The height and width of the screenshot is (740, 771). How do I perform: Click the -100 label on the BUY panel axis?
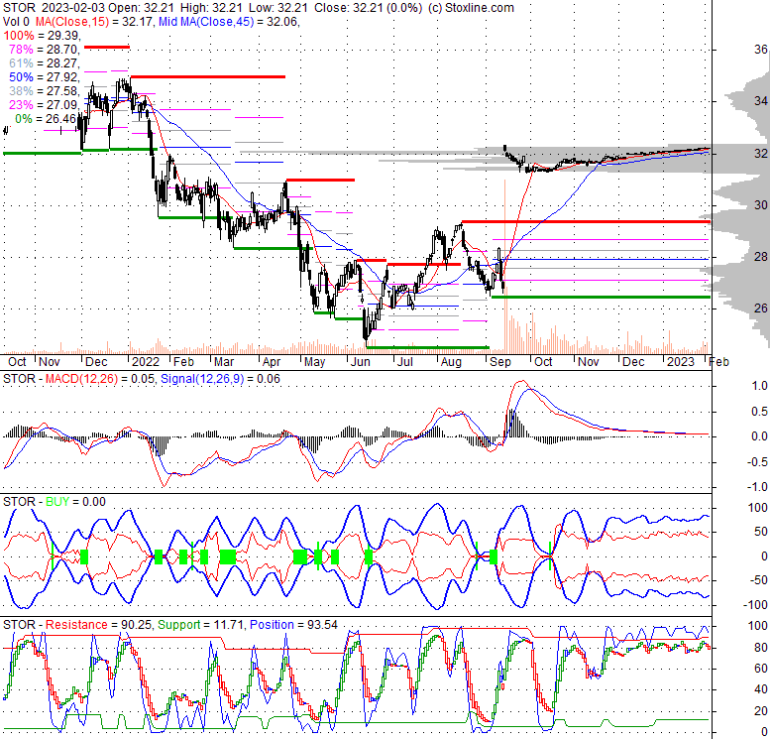point(755,605)
